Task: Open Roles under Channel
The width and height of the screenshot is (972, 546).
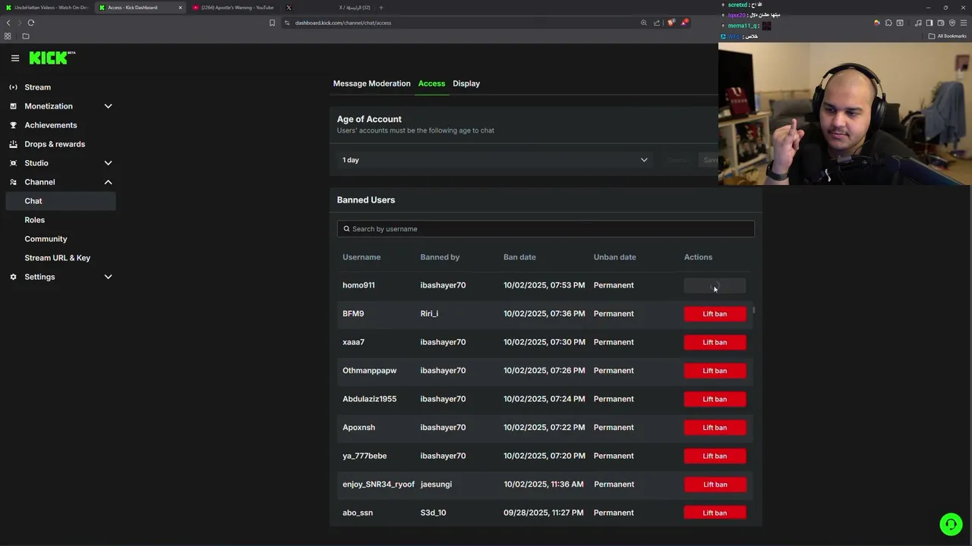Action: coord(60,220)
